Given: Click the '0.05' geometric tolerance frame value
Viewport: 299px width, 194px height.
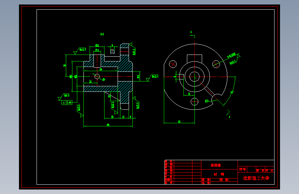Looking at the screenshot, I should pyautogui.click(x=69, y=103).
